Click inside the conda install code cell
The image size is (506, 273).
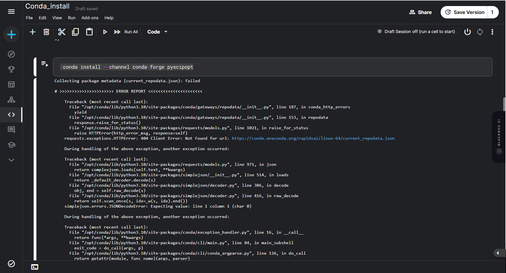tap(272, 67)
